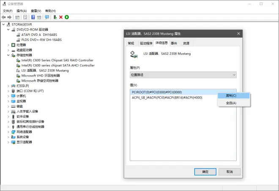Click the show/hide console tree toolbar icon
Viewport: 279px width, 191px height.
[17, 17]
